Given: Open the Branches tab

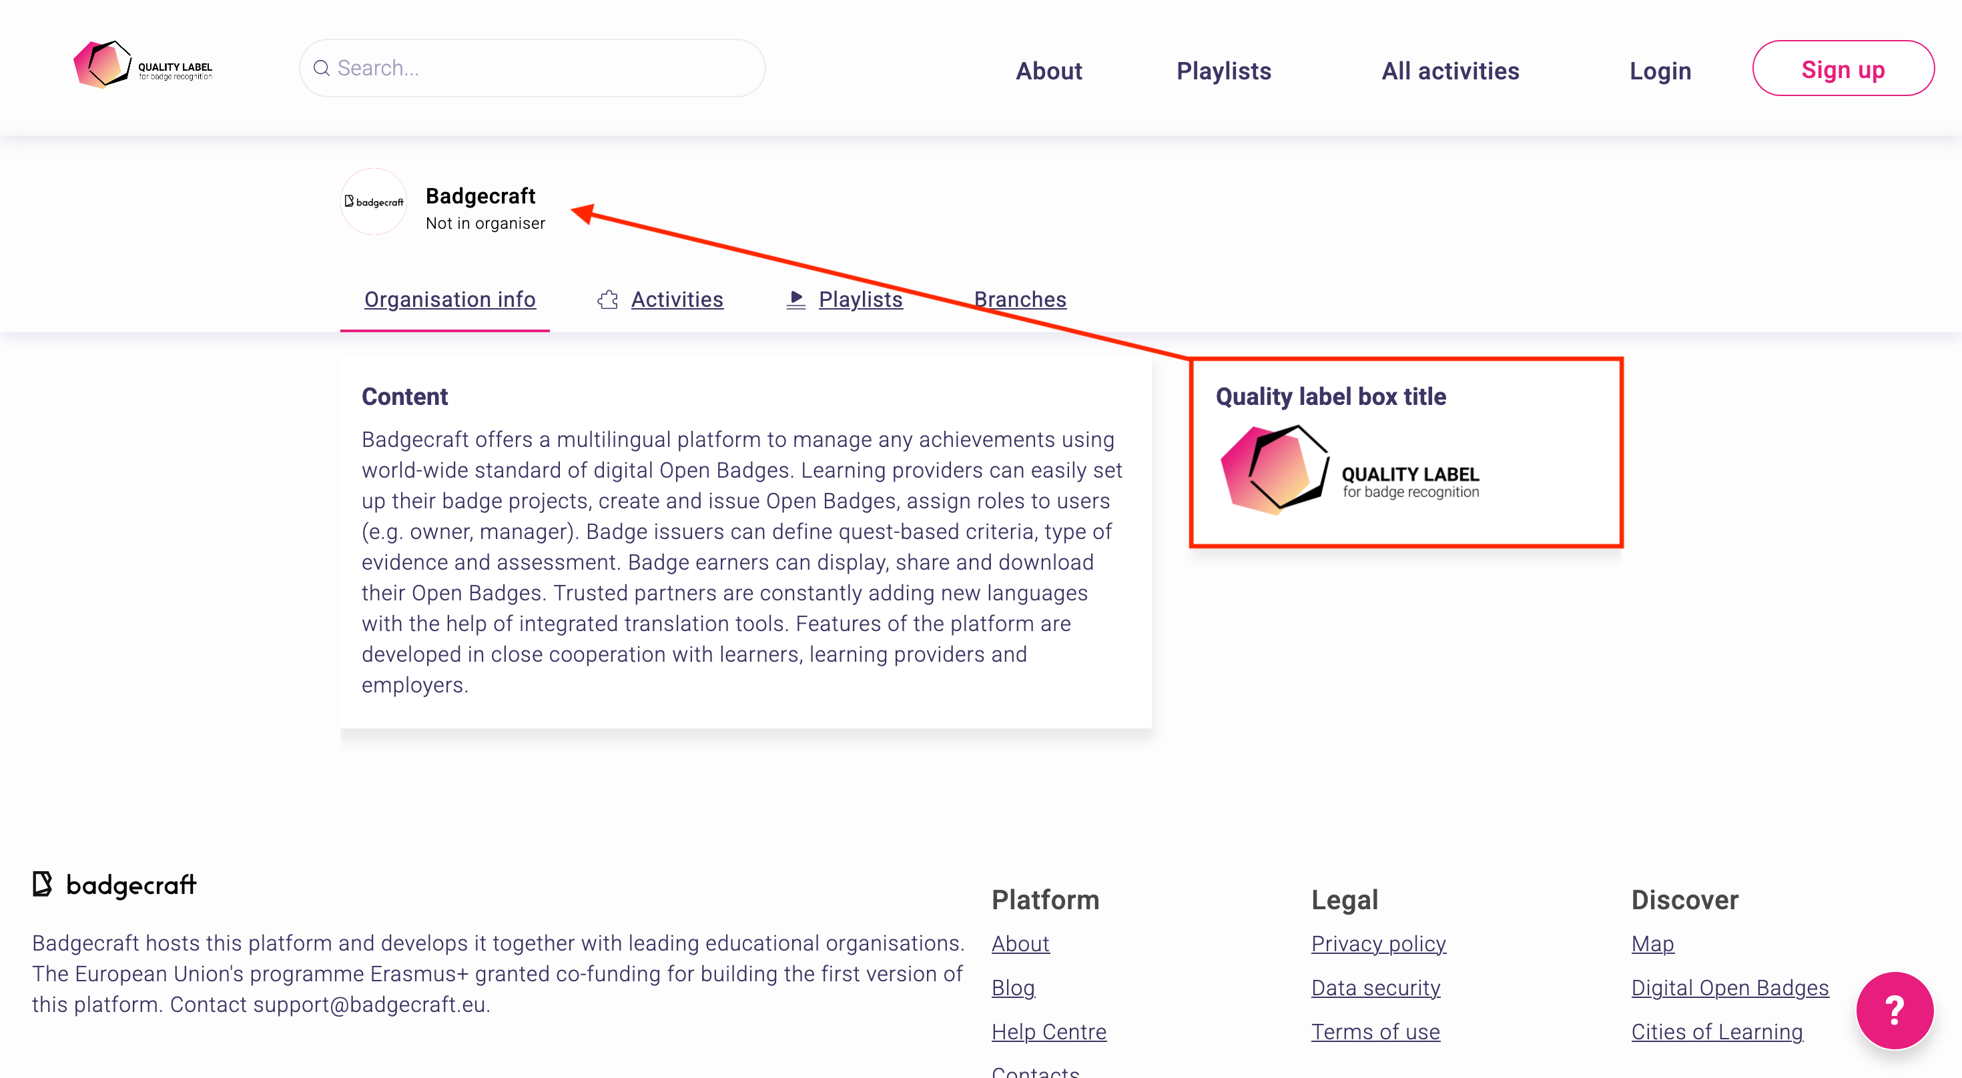Looking at the screenshot, I should [1019, 300].
